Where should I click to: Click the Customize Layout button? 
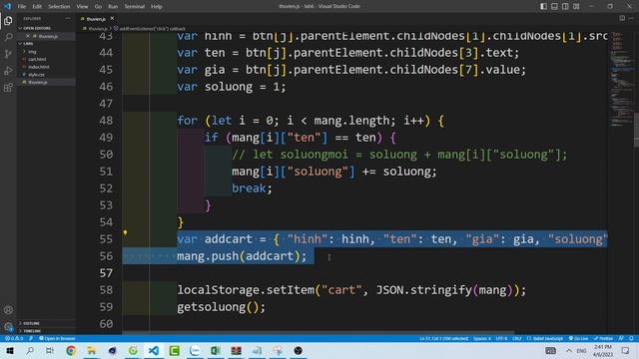576,6
